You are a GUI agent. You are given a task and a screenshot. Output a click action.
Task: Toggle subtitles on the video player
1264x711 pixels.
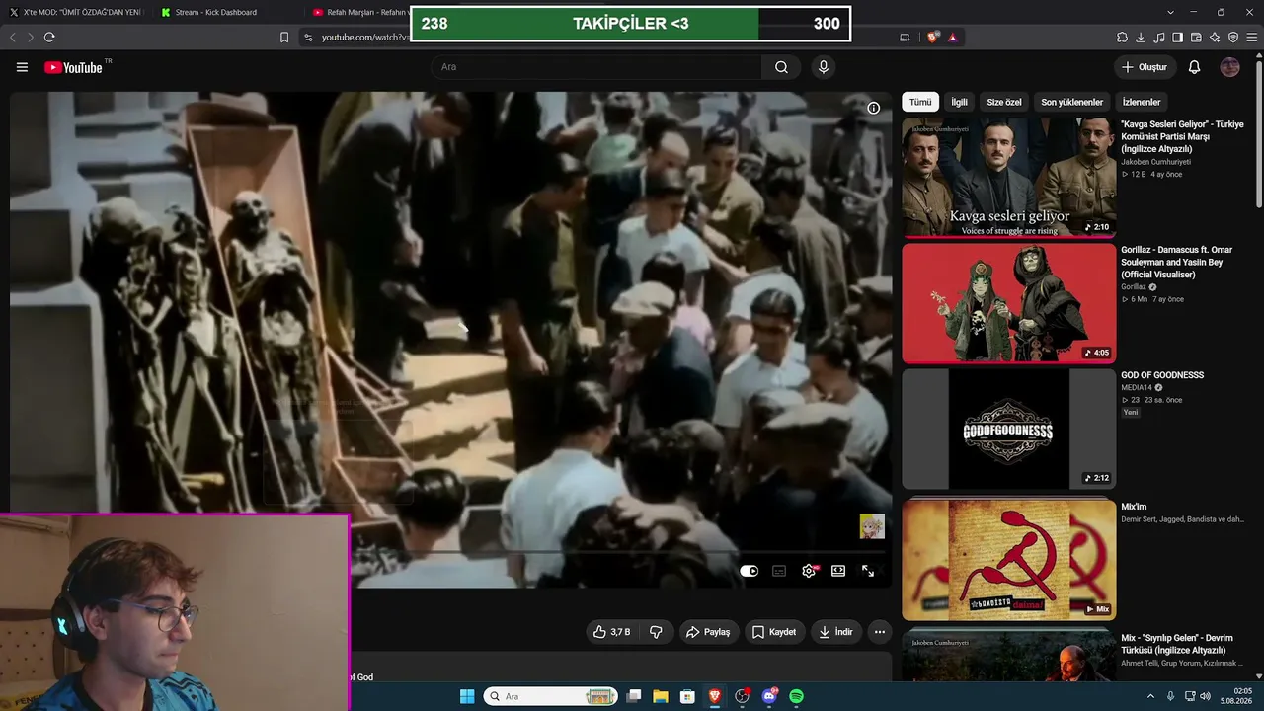[x=779, y=571]
